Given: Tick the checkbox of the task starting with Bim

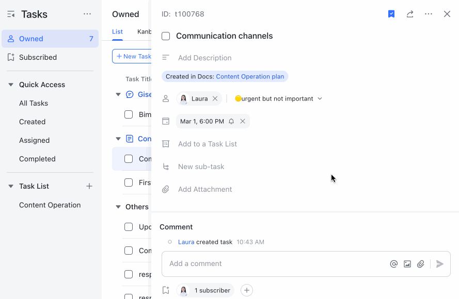Looking at the screenshot, I should point(128,114).
